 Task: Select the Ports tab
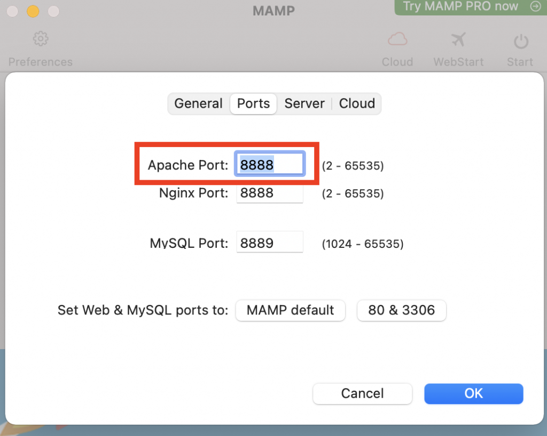253,103
